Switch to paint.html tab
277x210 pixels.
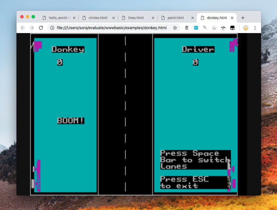point(177,18)
